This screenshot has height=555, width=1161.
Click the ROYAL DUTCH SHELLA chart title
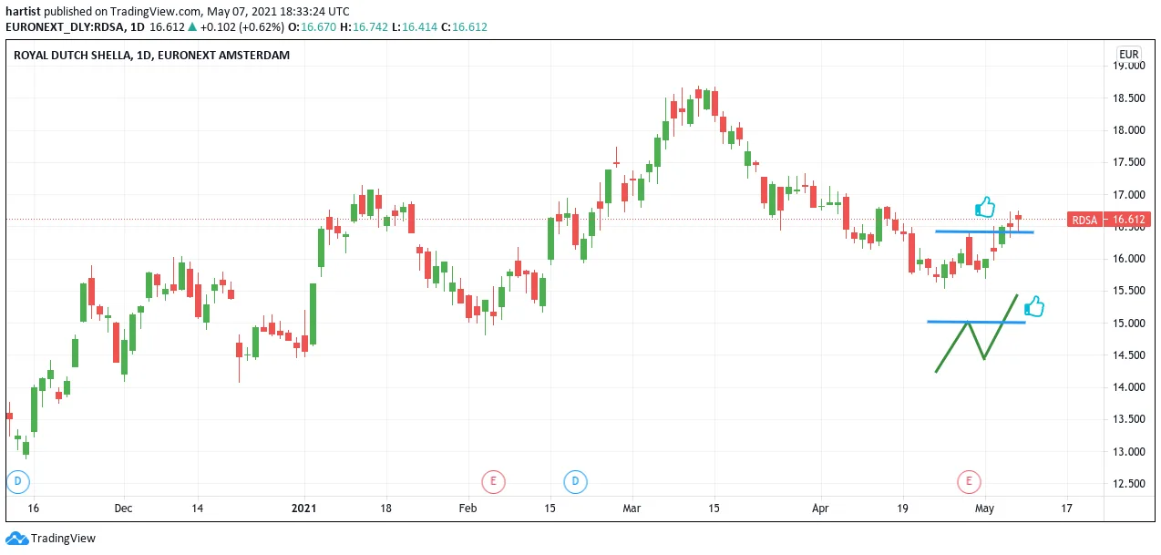(151, 56)
